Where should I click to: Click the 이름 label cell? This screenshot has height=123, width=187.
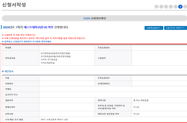21,78
